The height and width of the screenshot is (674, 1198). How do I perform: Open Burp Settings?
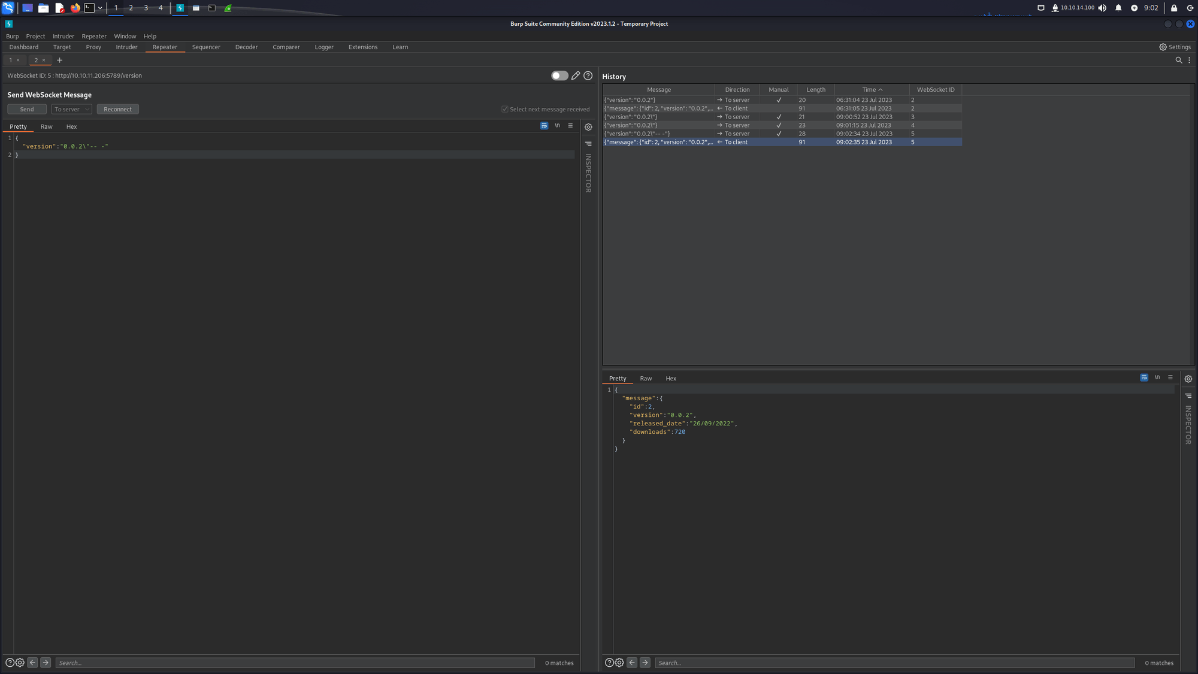pos(1175,47)
